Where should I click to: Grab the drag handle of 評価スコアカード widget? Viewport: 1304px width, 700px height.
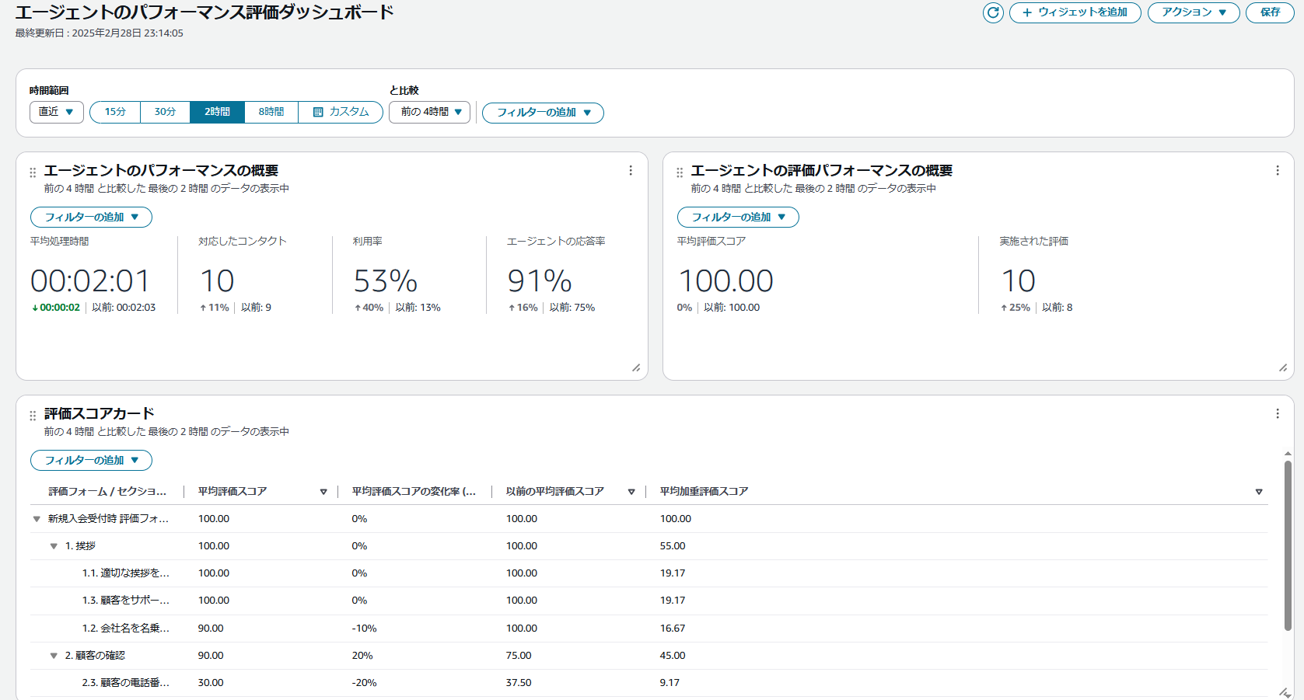coord(33,416)
